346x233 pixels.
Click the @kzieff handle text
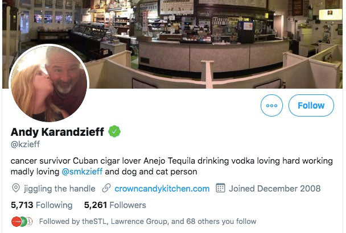point(25,144)
